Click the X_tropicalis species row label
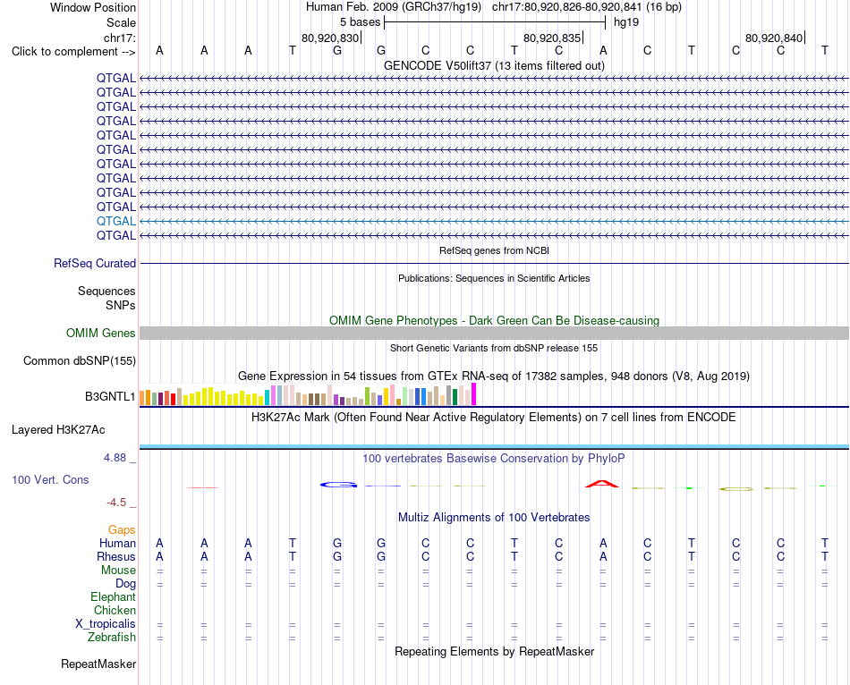This screenshot has height=685, width=850. tap(106, 624)
